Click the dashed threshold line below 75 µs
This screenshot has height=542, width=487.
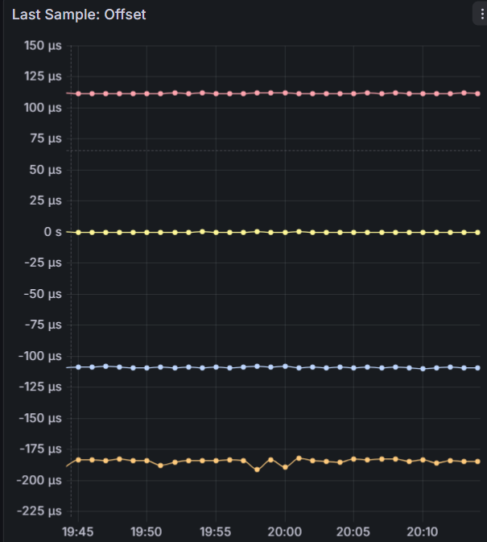tap(274, 151)
